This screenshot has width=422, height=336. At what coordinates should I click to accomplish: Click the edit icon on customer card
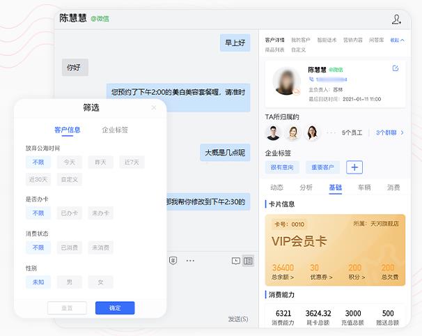coord(396,68)
